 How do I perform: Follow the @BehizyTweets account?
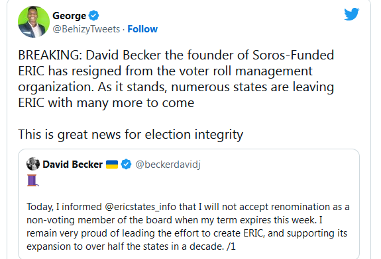tap(142, 29)
